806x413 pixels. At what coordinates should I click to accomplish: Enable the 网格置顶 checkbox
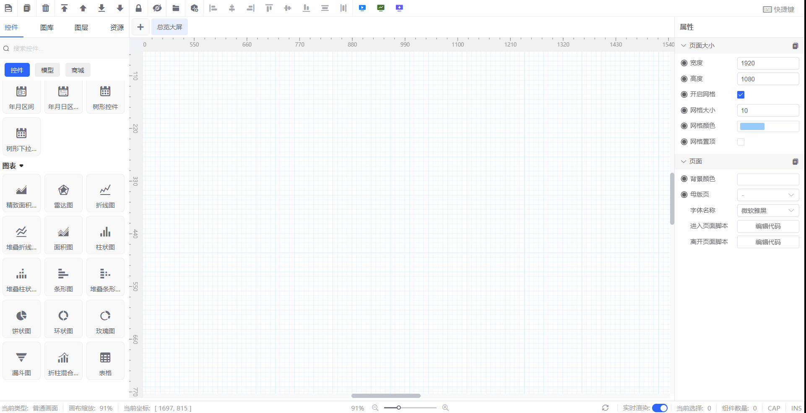pos(741,142)
